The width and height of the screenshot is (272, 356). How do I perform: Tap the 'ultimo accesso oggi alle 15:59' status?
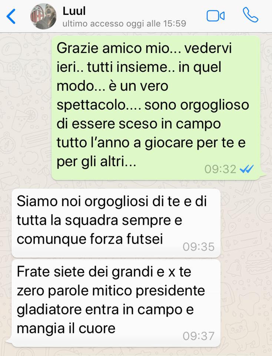[124, 23]
